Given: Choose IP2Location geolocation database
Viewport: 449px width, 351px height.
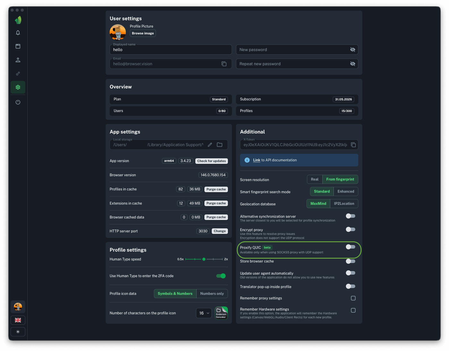Looking at the screenshot, I should [344, 204].
